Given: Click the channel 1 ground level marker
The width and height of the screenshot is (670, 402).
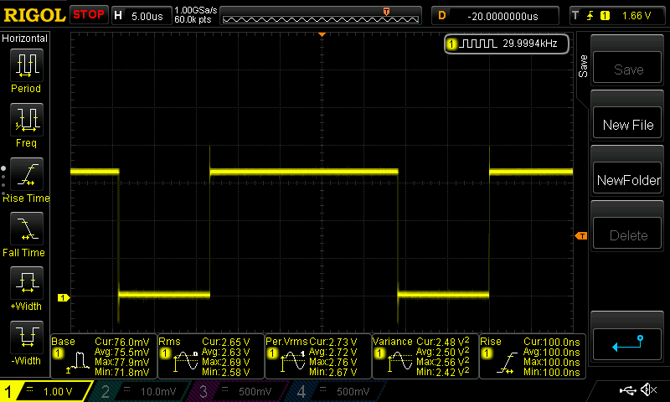Looking at the screenshot, I should click(x=64, y=298).
